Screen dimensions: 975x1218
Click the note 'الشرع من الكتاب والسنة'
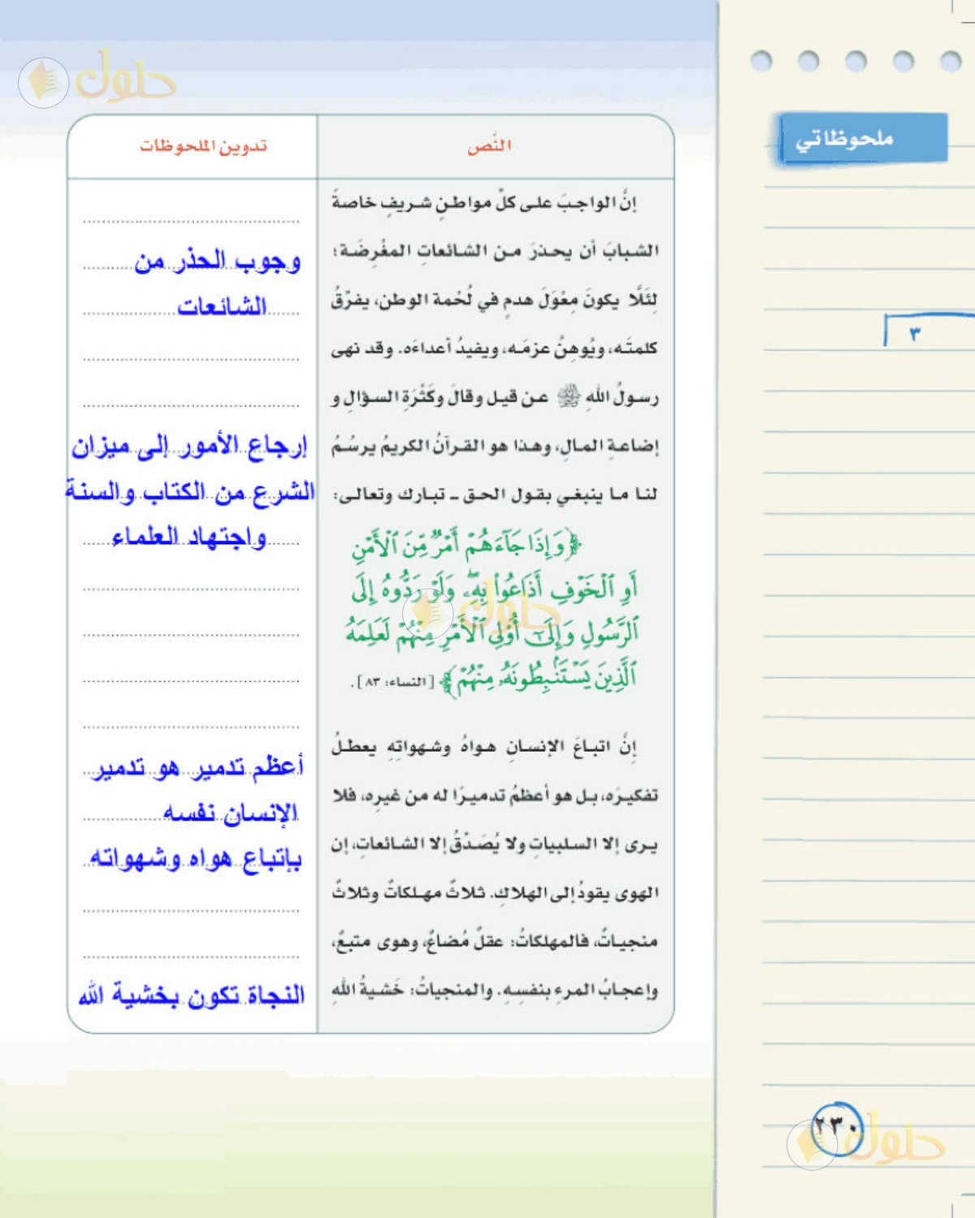click(x=190, y=491)
